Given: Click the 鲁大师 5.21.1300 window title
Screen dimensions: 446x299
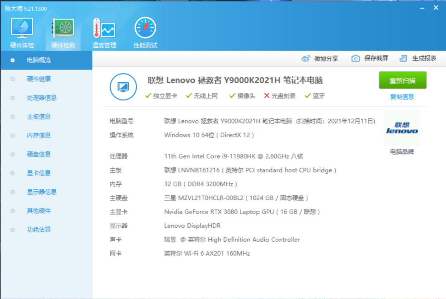Looking at the screenshot, I should pyautogui.click(x=25, y=8).
